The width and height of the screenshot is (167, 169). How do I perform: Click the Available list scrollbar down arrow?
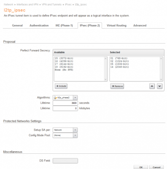[x=105, y=79]
